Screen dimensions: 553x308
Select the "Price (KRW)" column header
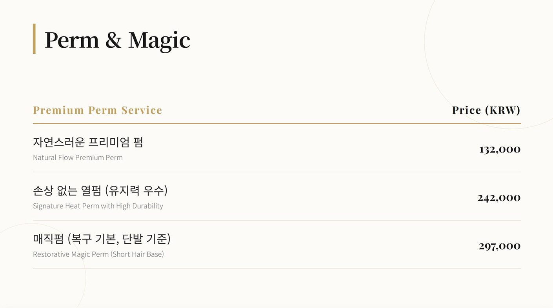click(486, 110)
